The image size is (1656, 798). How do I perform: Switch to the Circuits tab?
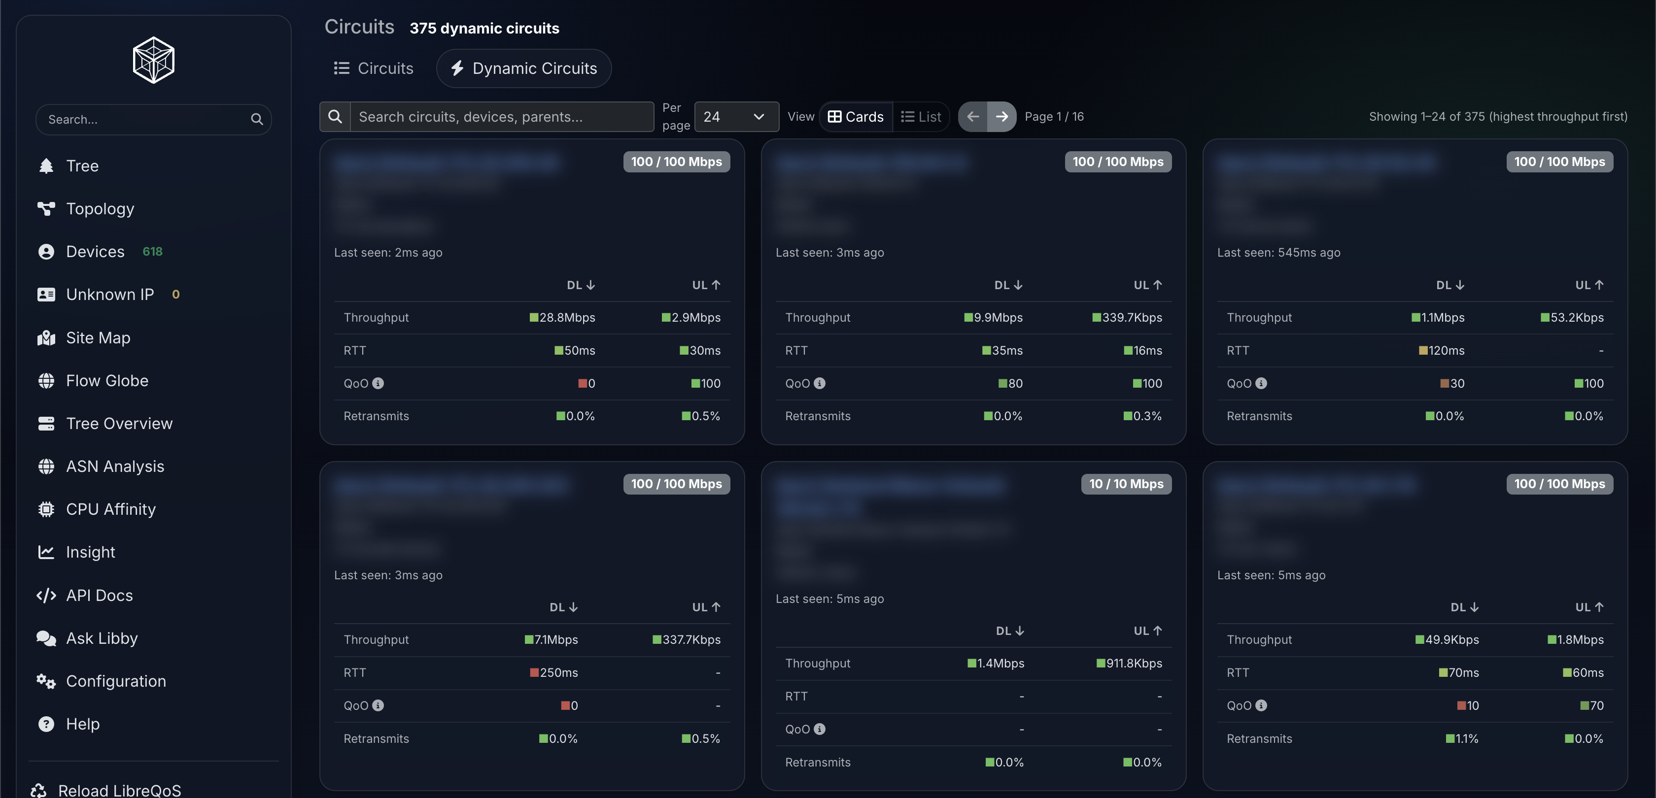(x=374, y=68)
